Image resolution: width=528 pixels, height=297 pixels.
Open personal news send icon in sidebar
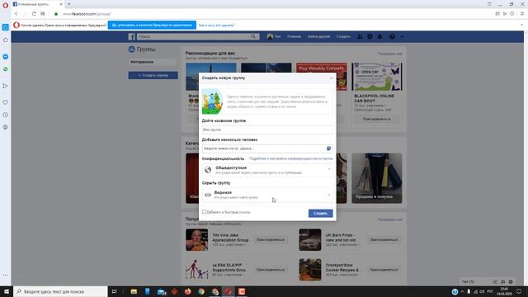[x=6, y=86]
